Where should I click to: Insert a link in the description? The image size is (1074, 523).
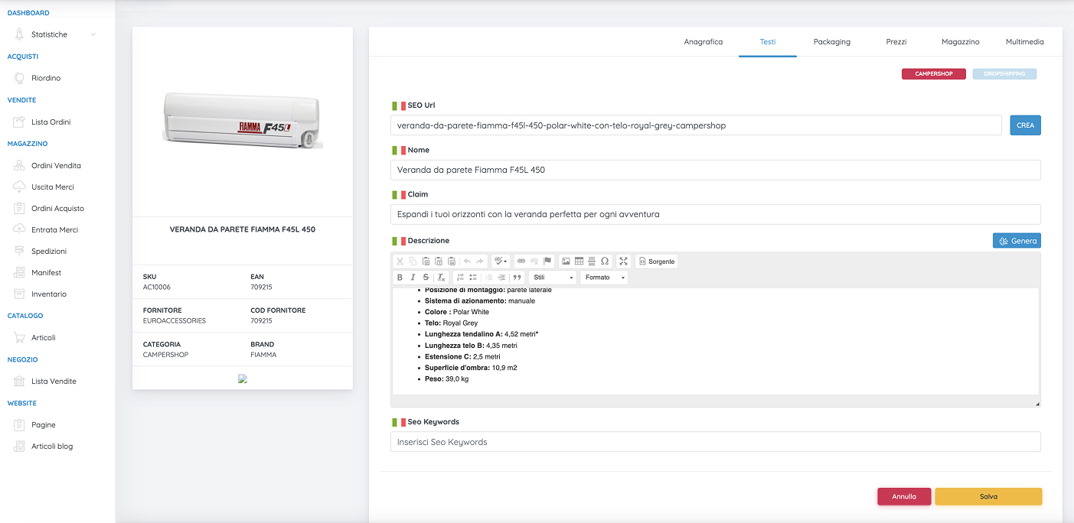(x=521, y=261)
